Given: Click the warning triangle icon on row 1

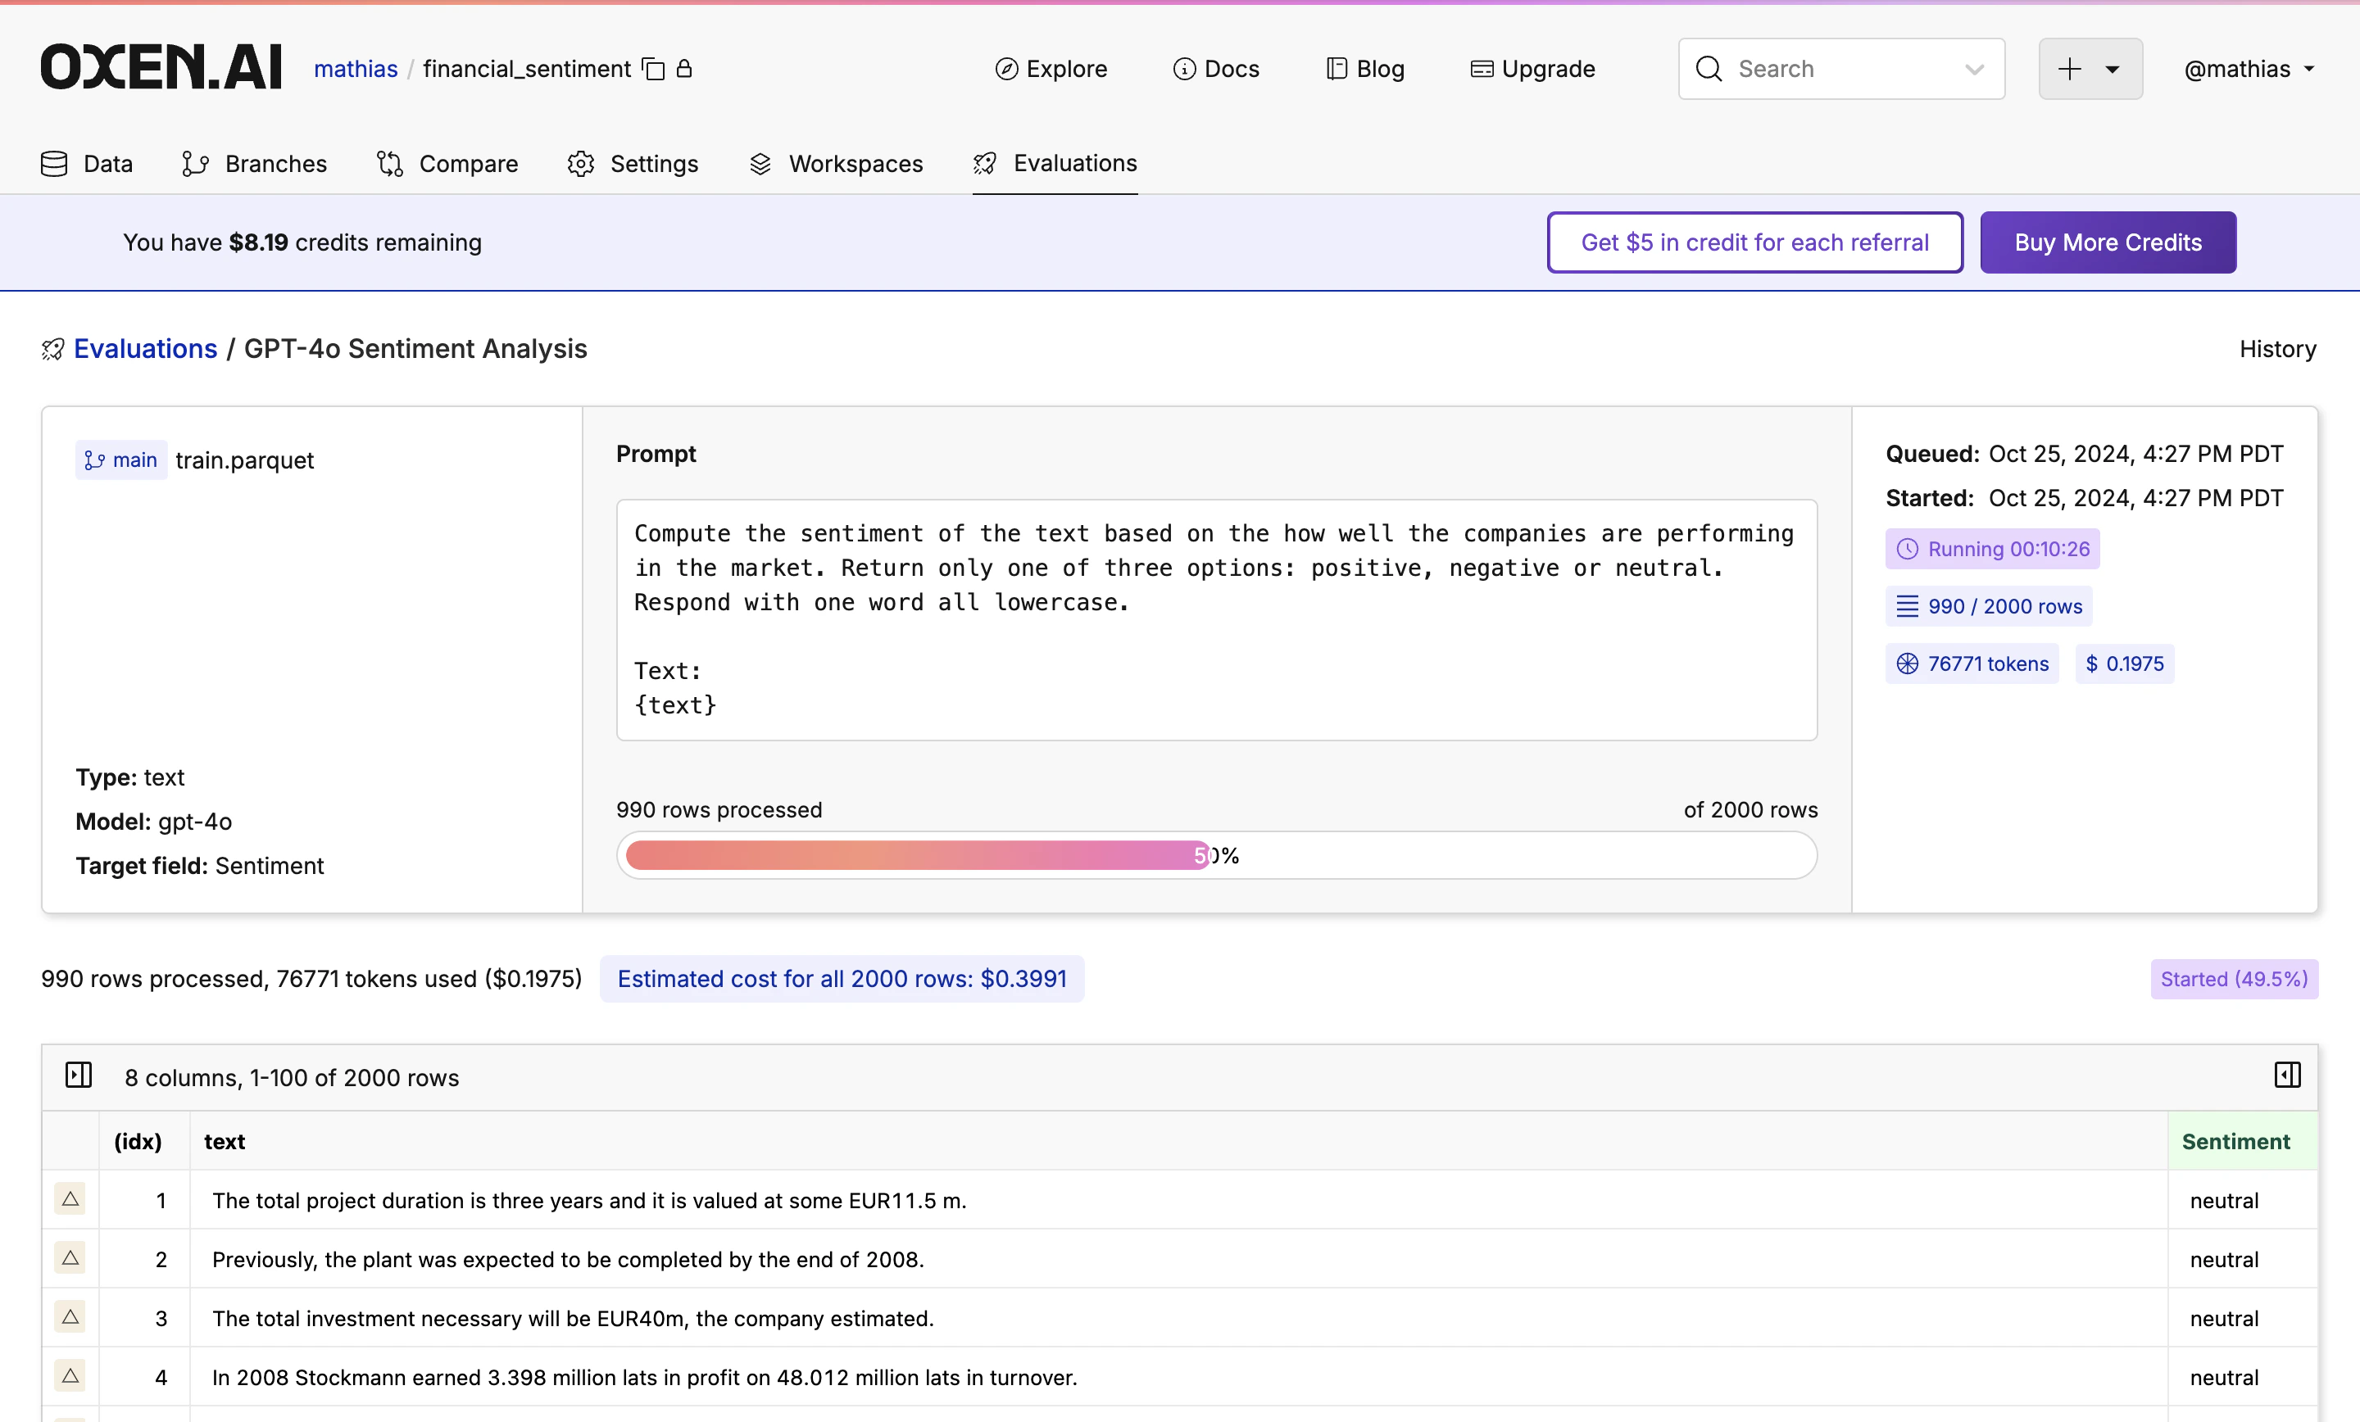Looking at the screenshot, I should click(x=70, y=1199).
